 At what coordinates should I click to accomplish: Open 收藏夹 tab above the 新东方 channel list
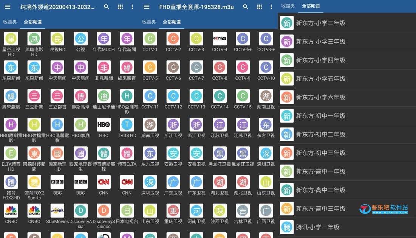point(288,6)
